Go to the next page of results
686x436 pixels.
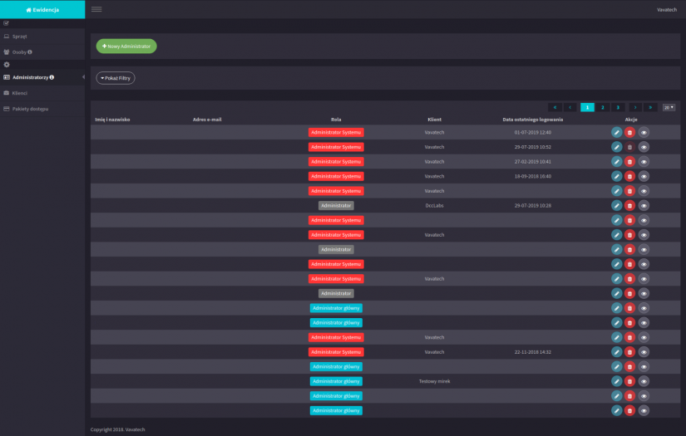pos(635,107)
